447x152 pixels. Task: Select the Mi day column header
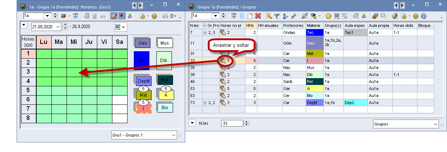74,42
